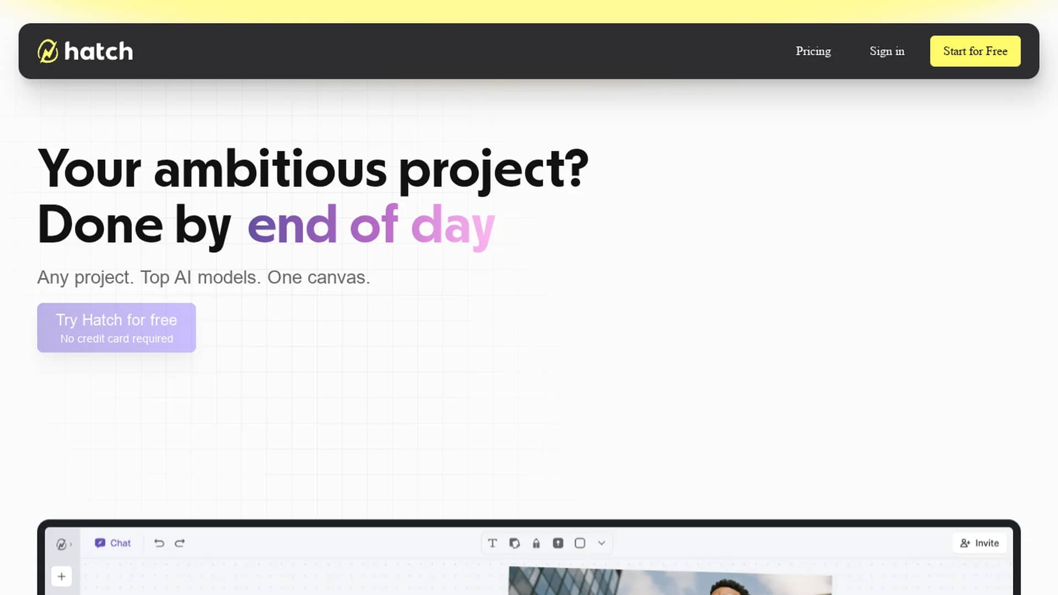Open the hatch menu in the canvas toolbar
This screenshot has width=1058, height=595.
(x=63, y=544)
